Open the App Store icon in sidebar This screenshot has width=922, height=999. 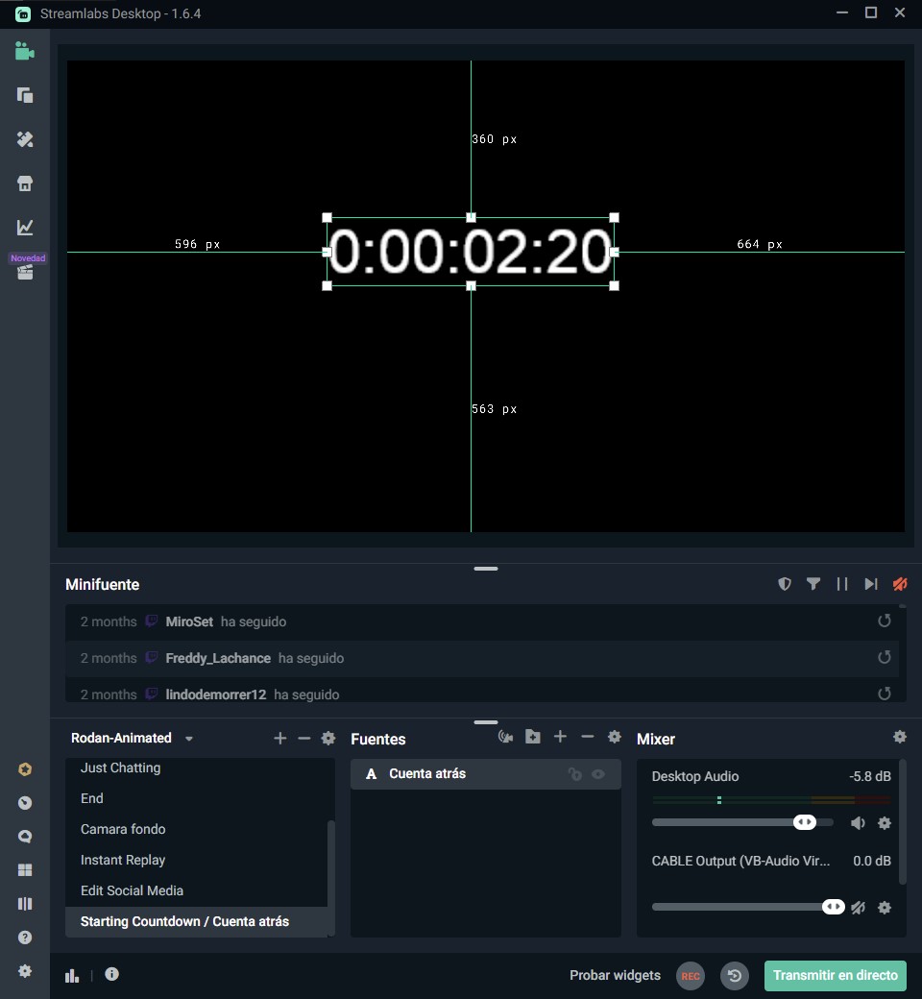(x=24, y=183)
